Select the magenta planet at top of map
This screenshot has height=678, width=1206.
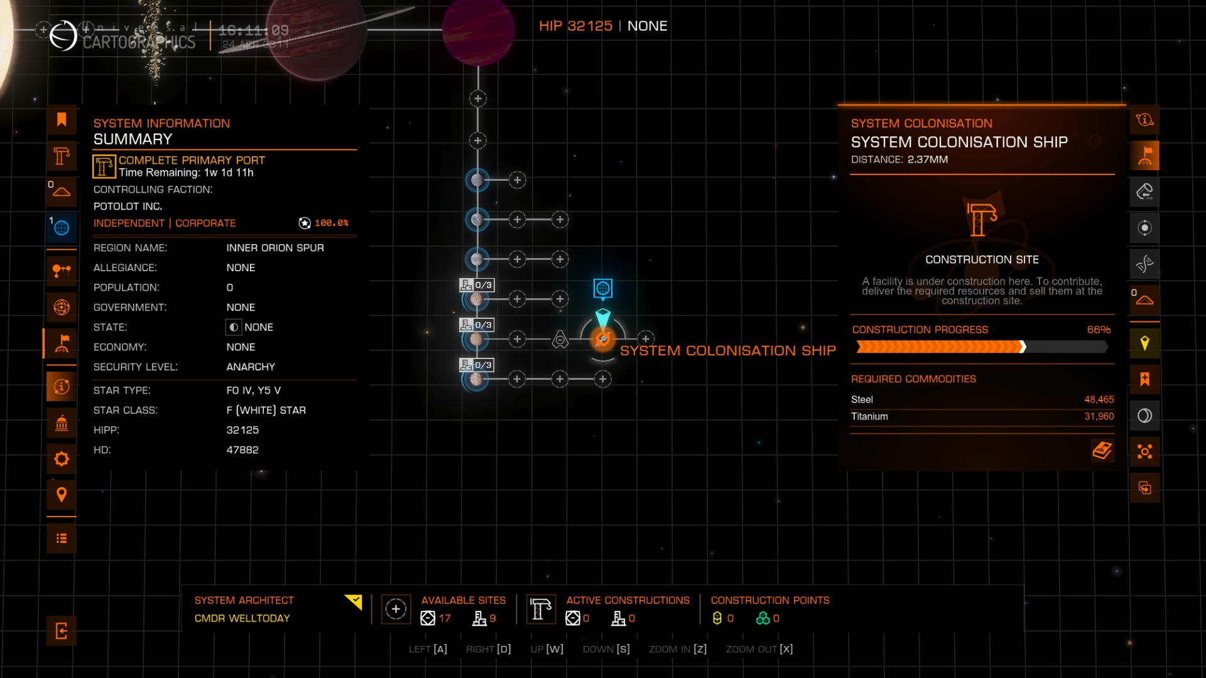tap(478, 30)
